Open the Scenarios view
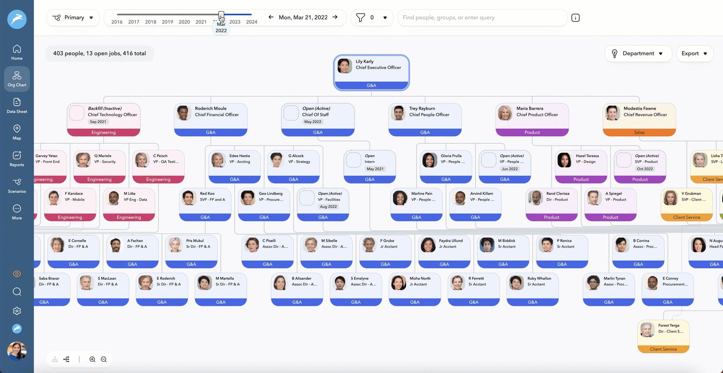Image resolution: width=723 pixels, height=373 pixels. (17, 185)
